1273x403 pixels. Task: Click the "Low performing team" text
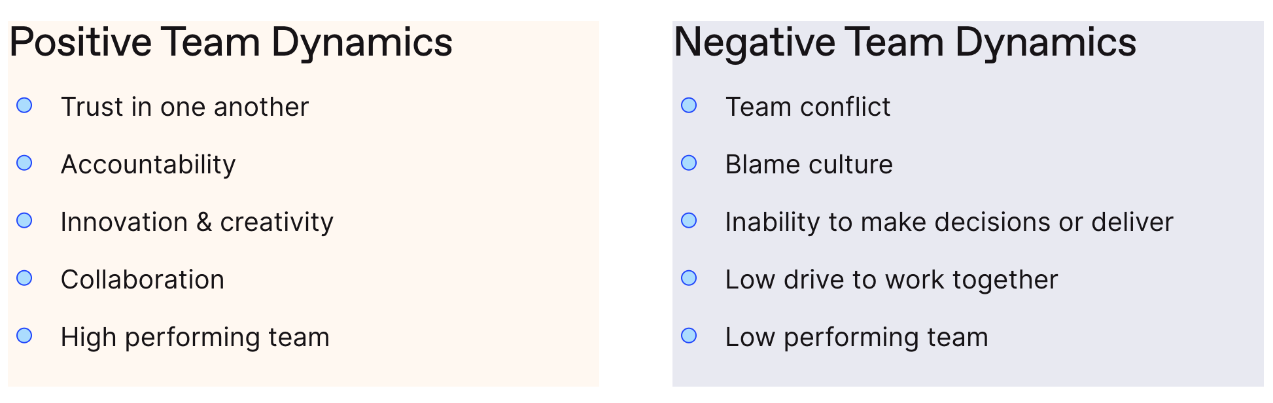click(856, 338)
